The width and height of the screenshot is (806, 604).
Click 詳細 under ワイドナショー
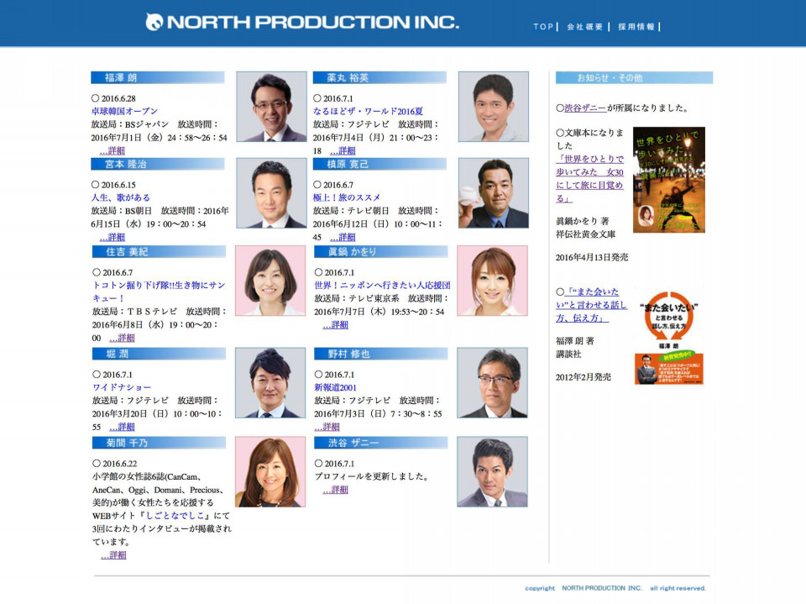coord(123,427)
